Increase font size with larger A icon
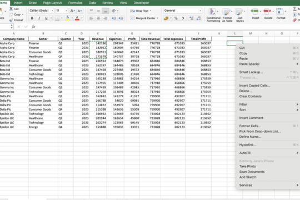The height and width of the screenshot is (200, 300). [x=73, y=11]
